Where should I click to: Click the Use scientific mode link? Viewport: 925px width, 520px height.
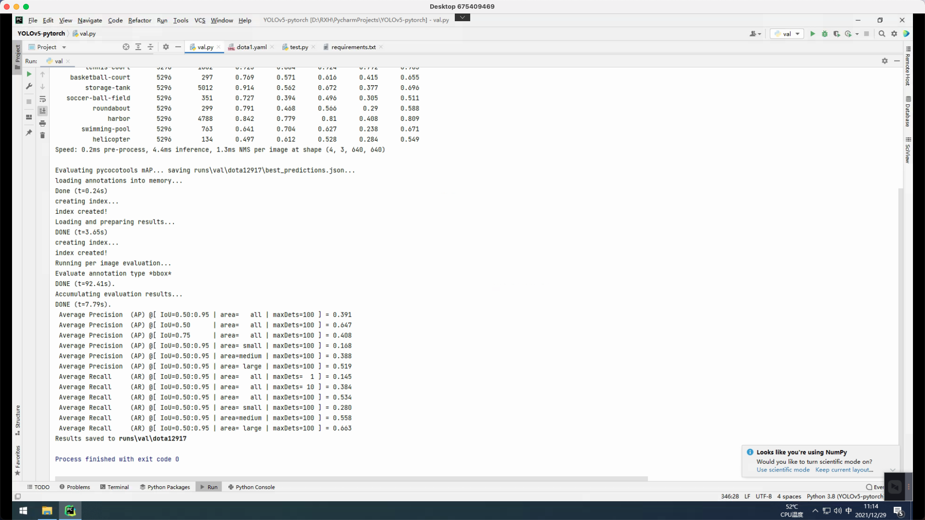coord(782,470)
